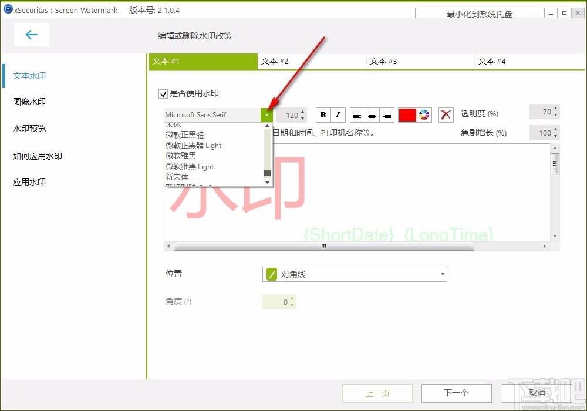Viewport: 587px width, 411px height.
Task: Click the 下一个 button
Action: tap(456, 393)
